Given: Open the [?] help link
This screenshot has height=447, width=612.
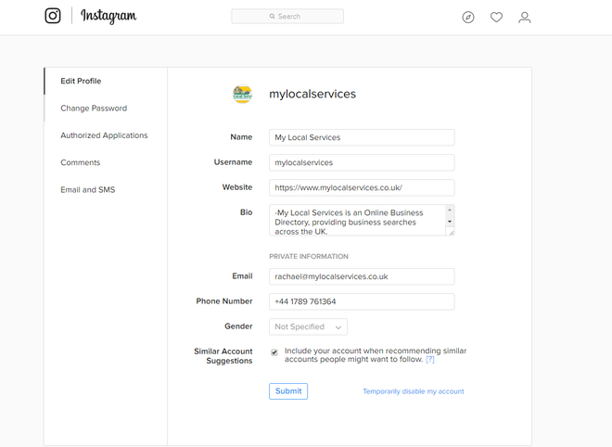Looking at the screenshot, I should tap(429, 359).
